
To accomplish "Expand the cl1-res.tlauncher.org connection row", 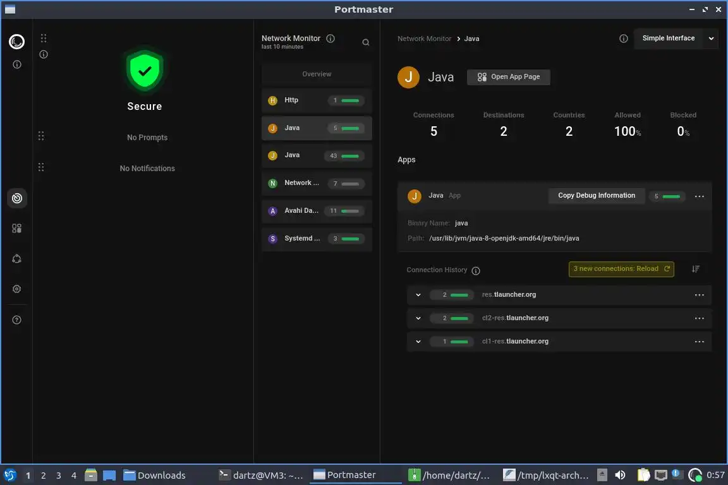I will [x=418, y=342].
